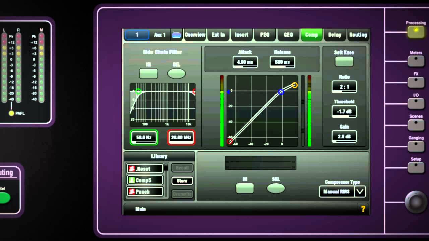Toggle the green Sel button in Routing panel
429x241 pixels.
tap(4, 198)
